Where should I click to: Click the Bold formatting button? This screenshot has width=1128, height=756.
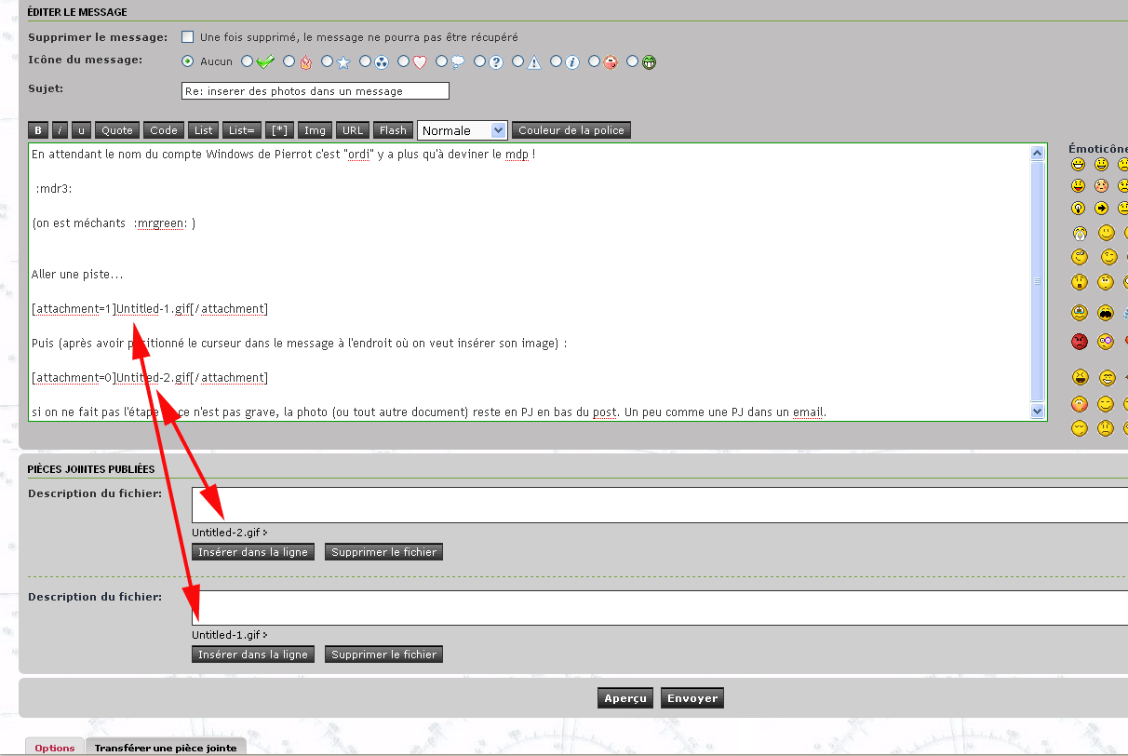[38, 130]
